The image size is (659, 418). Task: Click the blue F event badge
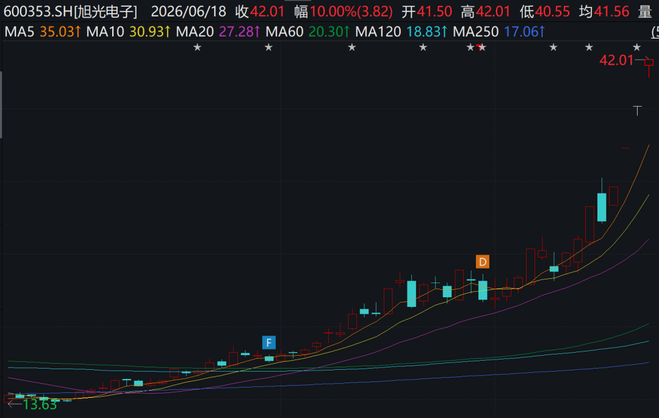269,342
